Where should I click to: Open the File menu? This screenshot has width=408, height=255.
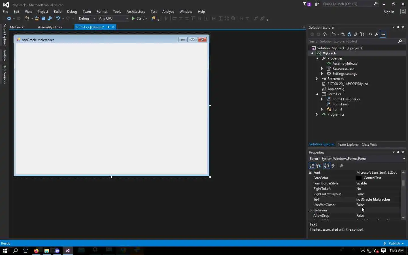coord(5,12)
